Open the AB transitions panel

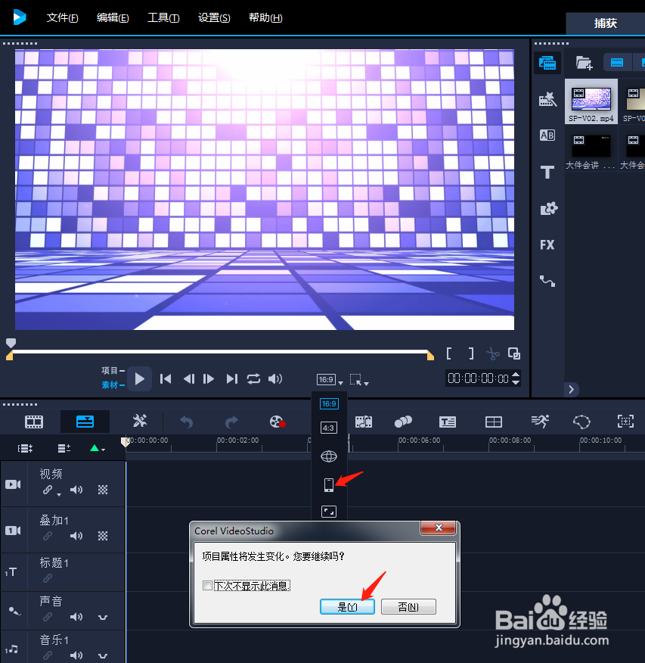[547, 135]
